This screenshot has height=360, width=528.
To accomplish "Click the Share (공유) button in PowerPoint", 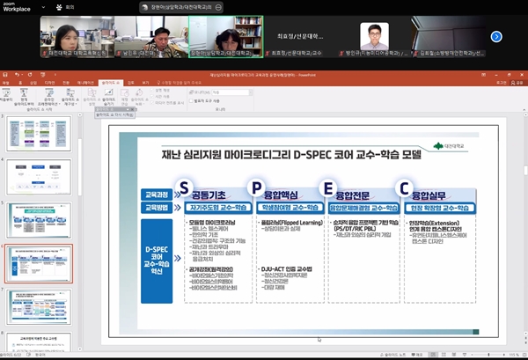I will pyautogui.click(x=517, y=83).
